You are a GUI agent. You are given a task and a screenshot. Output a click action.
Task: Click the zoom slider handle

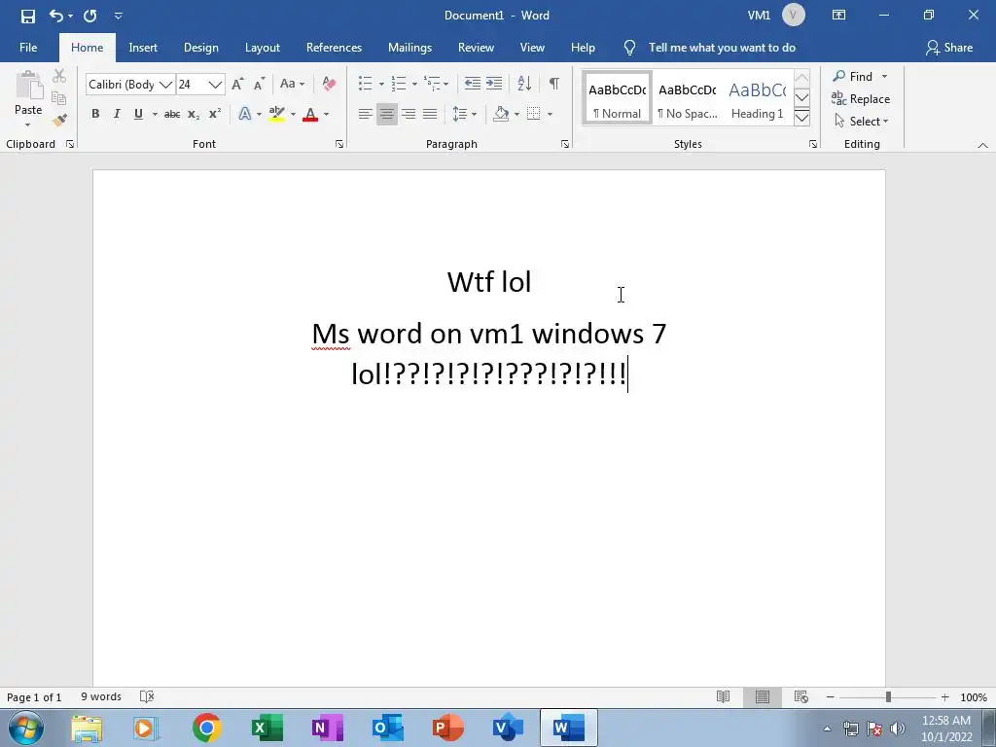[888, 696]
